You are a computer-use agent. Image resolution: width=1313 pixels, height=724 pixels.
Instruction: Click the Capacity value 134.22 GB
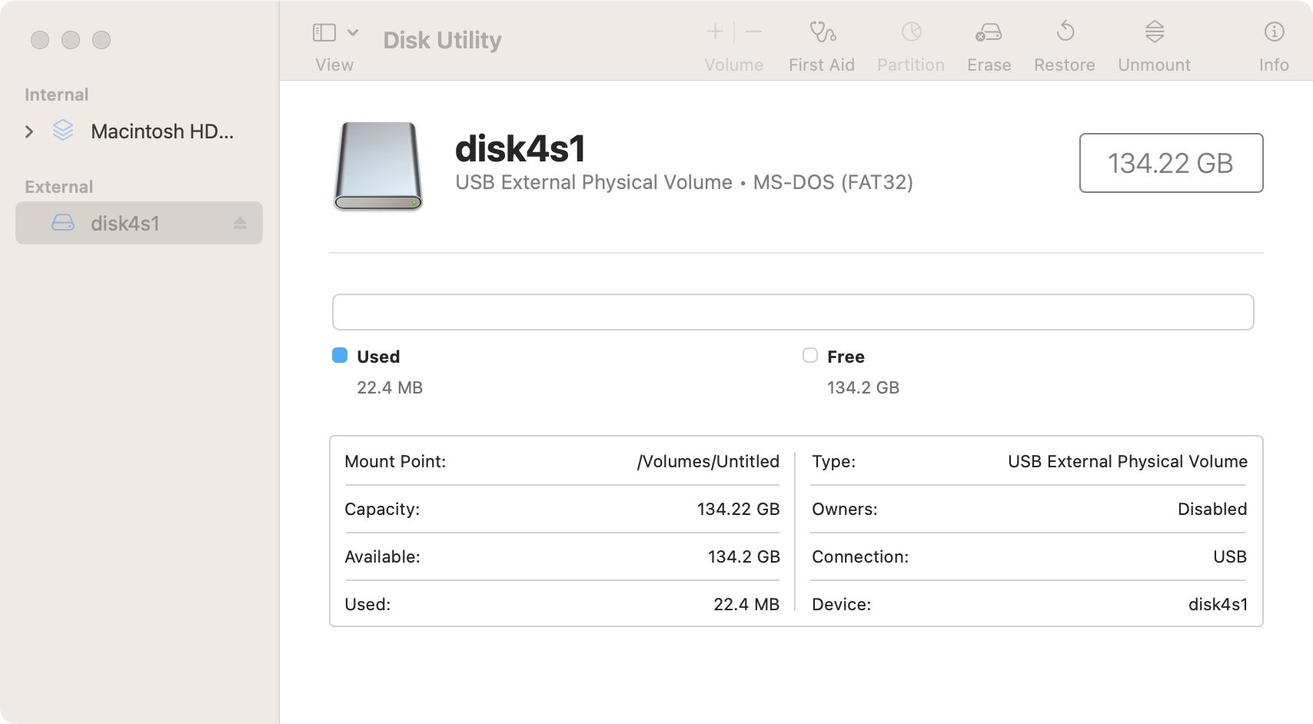click(x=739, y=509)
